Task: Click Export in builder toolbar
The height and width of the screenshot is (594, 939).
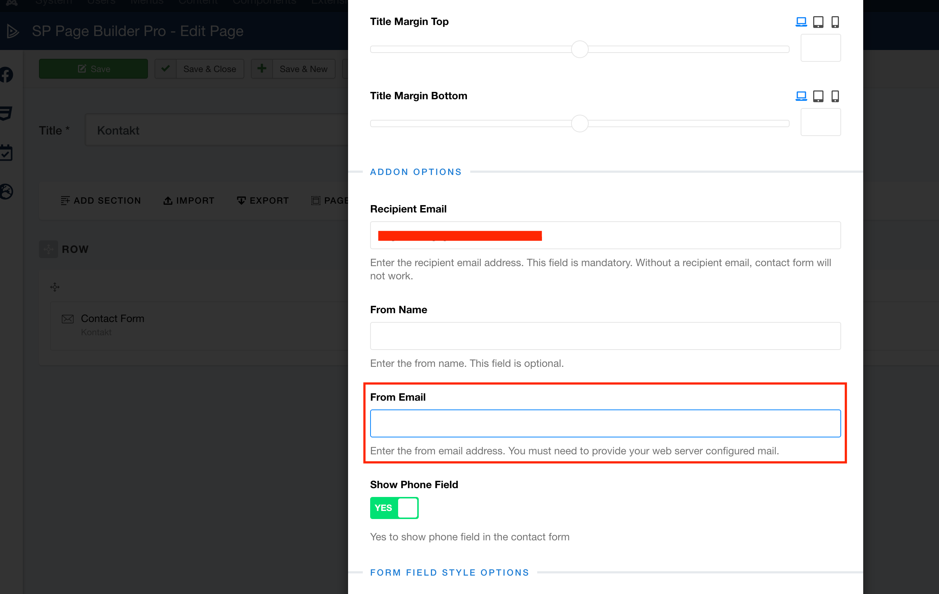Action: click(263, 201)
